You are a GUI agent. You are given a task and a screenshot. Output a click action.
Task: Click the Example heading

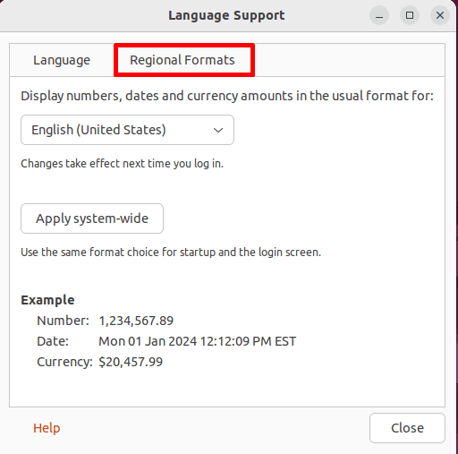coord(47,300)
